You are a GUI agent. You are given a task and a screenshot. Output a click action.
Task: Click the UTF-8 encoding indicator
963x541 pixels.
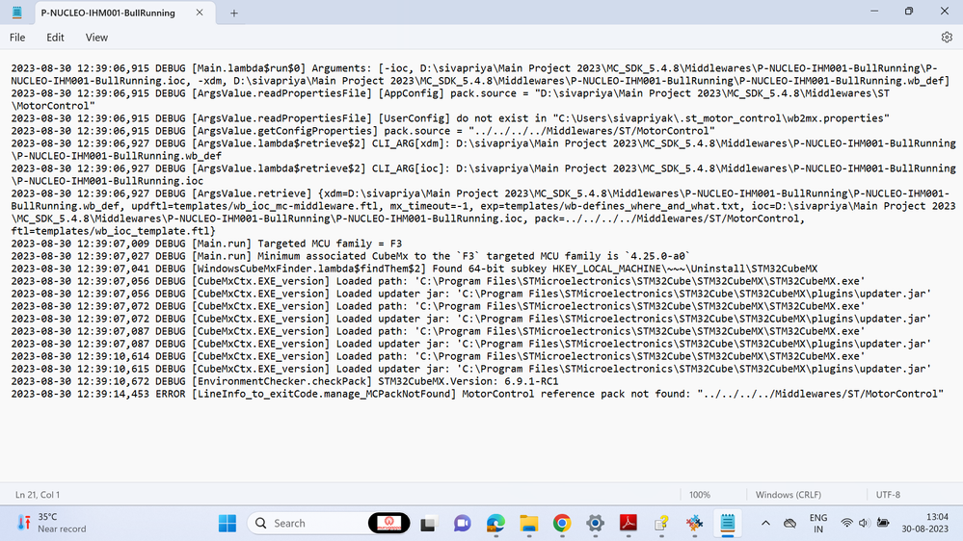pos(888,495)
